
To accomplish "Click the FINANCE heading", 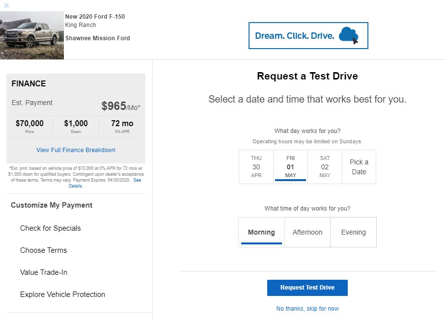I will pyautogui.click(x=28, y=83).
